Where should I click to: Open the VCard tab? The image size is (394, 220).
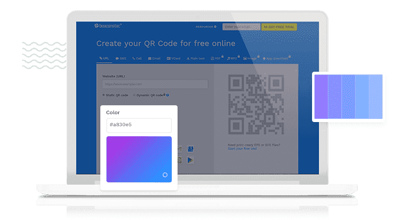(174, 58)
